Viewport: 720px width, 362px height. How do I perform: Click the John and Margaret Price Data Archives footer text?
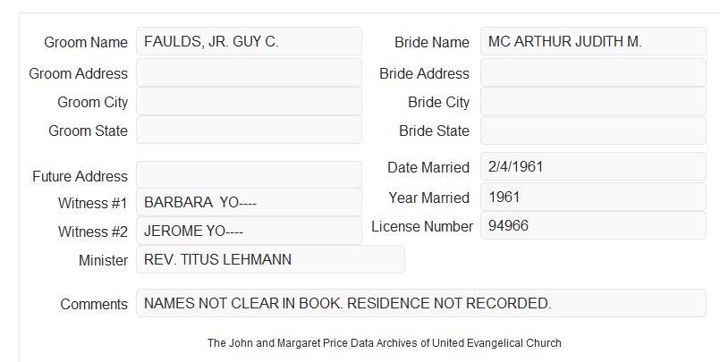tap(385, 343)
